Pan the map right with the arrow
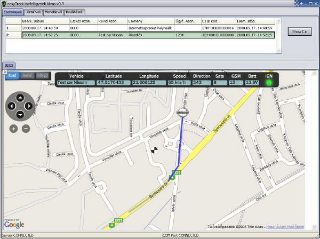Screen dimensions: 320x239 [28, 106]
